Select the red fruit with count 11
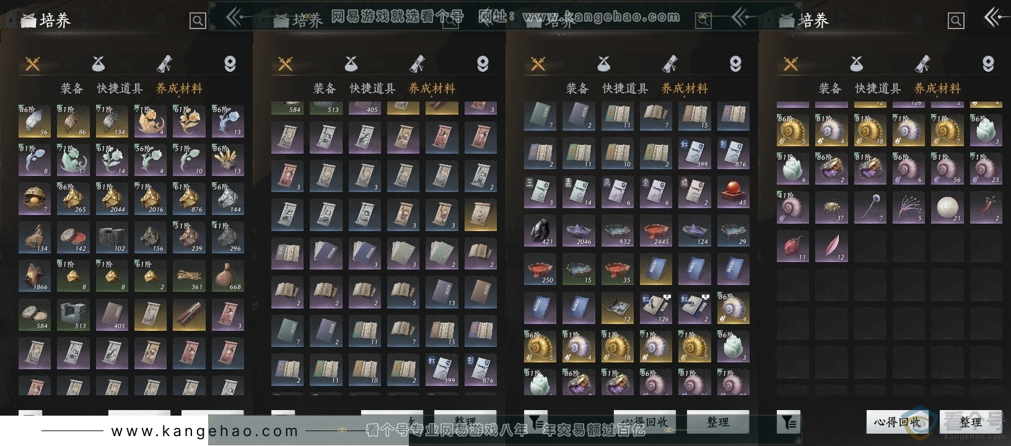1011x446 pixels. click(792, 246)
